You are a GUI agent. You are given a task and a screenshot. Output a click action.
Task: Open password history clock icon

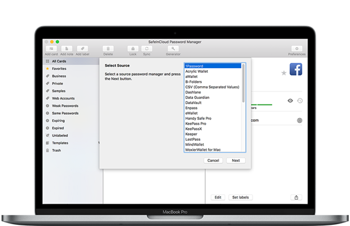tap(300, 101)
